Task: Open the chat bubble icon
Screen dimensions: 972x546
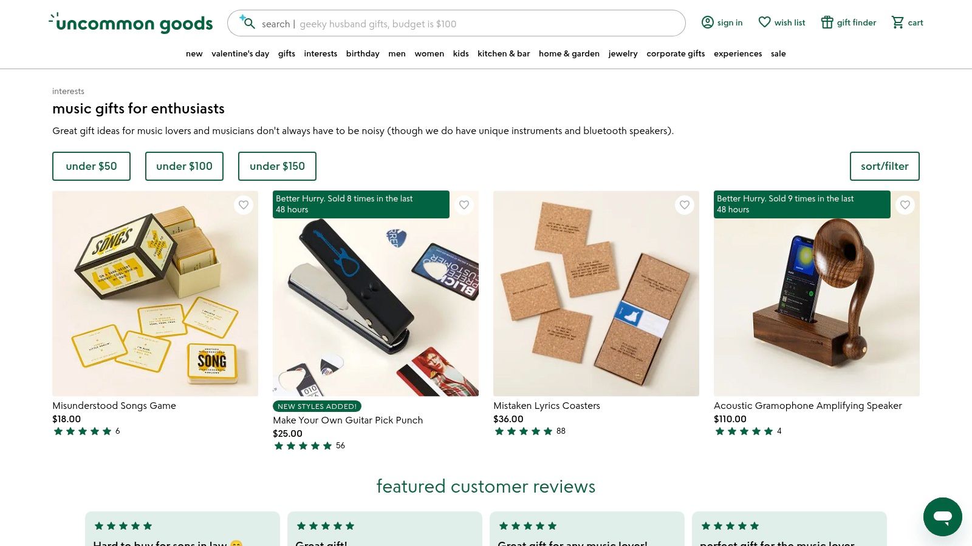Action: coord(942,517)
